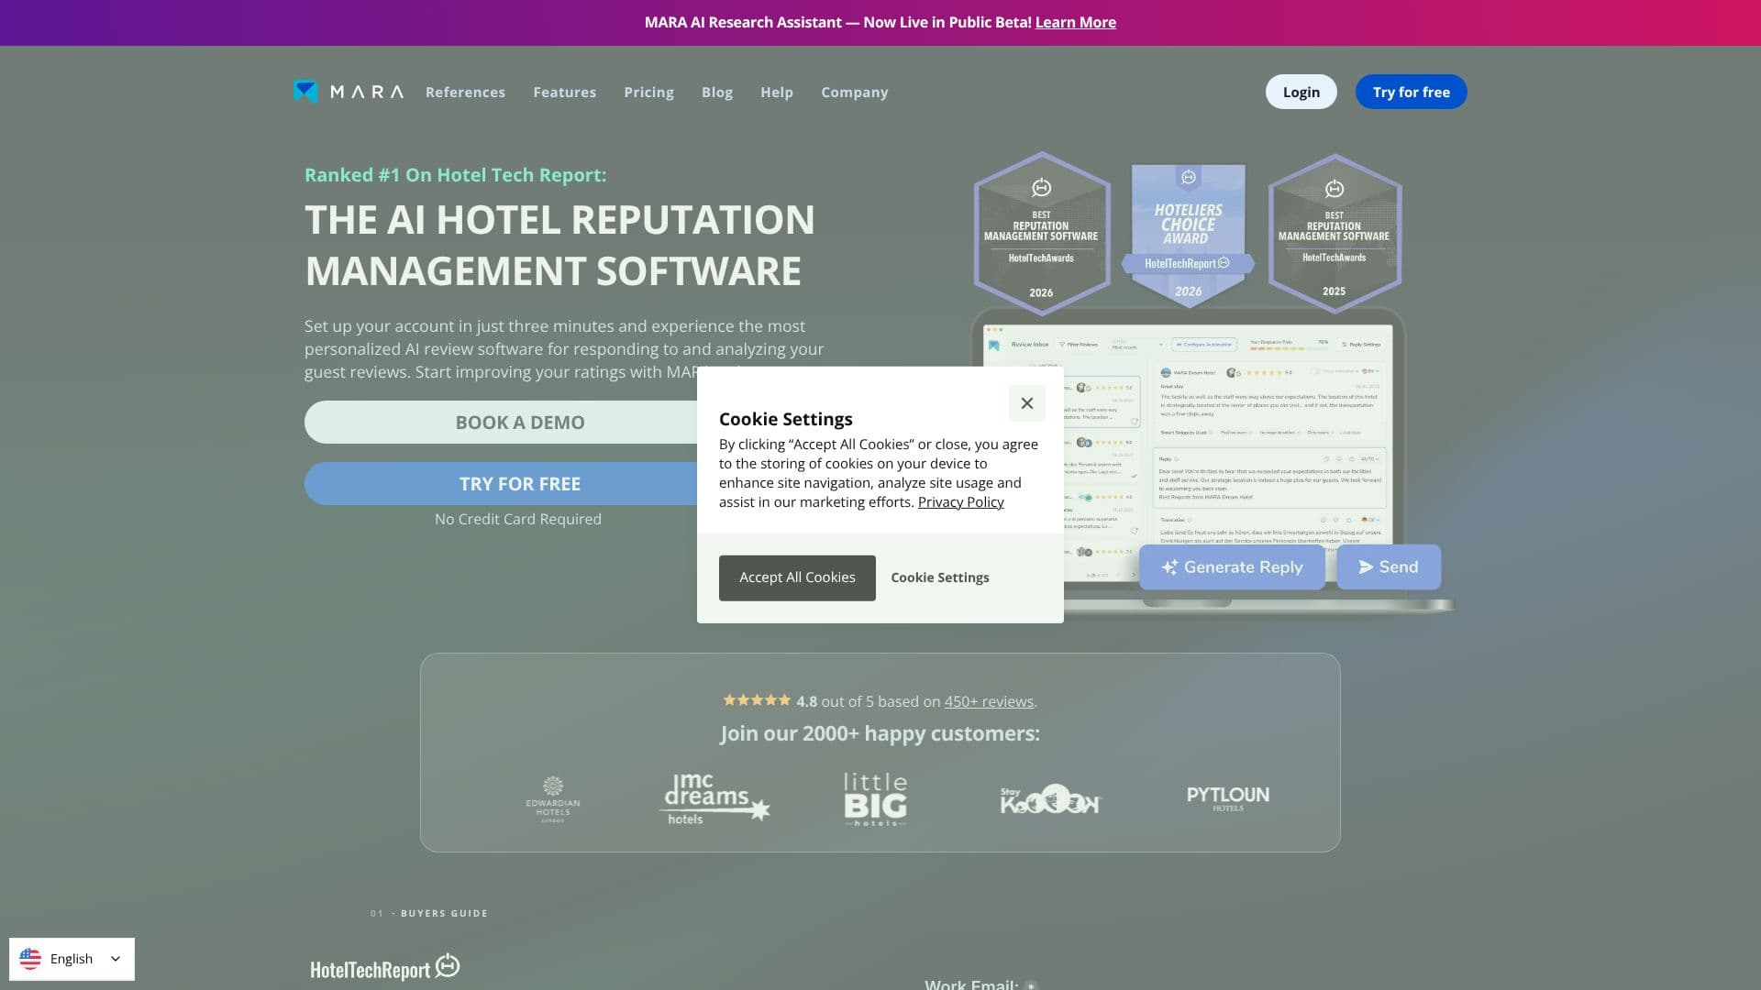Viewport: 1761px width, 990px height.
Task: Click the Stay Kooook logo
Action: [x=1049, y=799]
